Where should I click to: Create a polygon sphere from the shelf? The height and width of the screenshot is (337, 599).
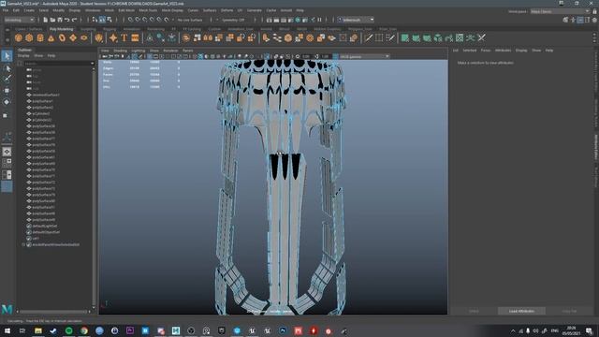19,37
